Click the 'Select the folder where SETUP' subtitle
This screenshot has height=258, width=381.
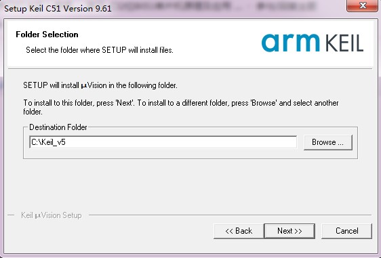(x=100, y=50)
